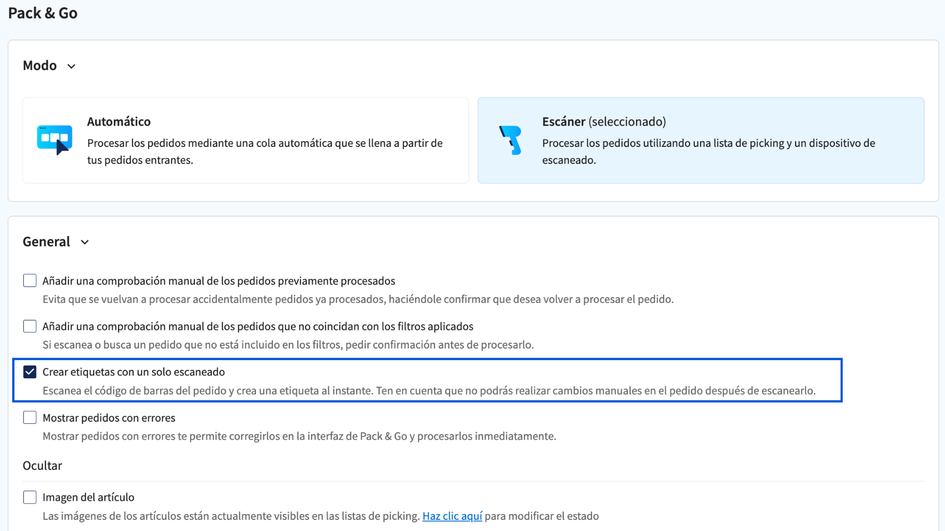Collapse the Modo section chevron
This screenshot has width=945, height=531.
click(72, 66)
